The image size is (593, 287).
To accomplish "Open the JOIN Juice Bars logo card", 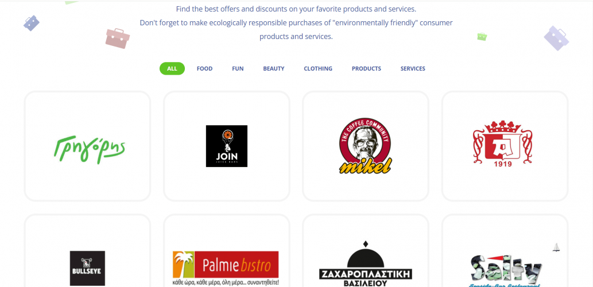I will (x=227, y=146).
